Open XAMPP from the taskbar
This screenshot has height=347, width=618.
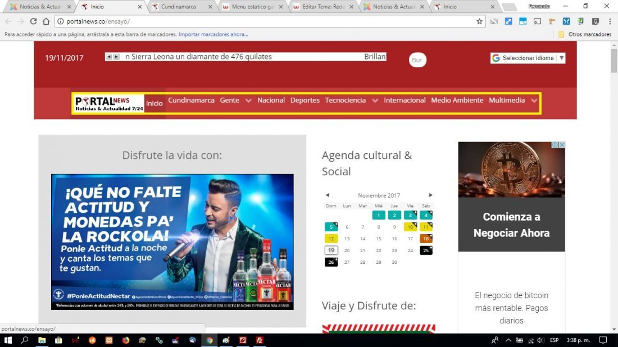tap(109, 340)
